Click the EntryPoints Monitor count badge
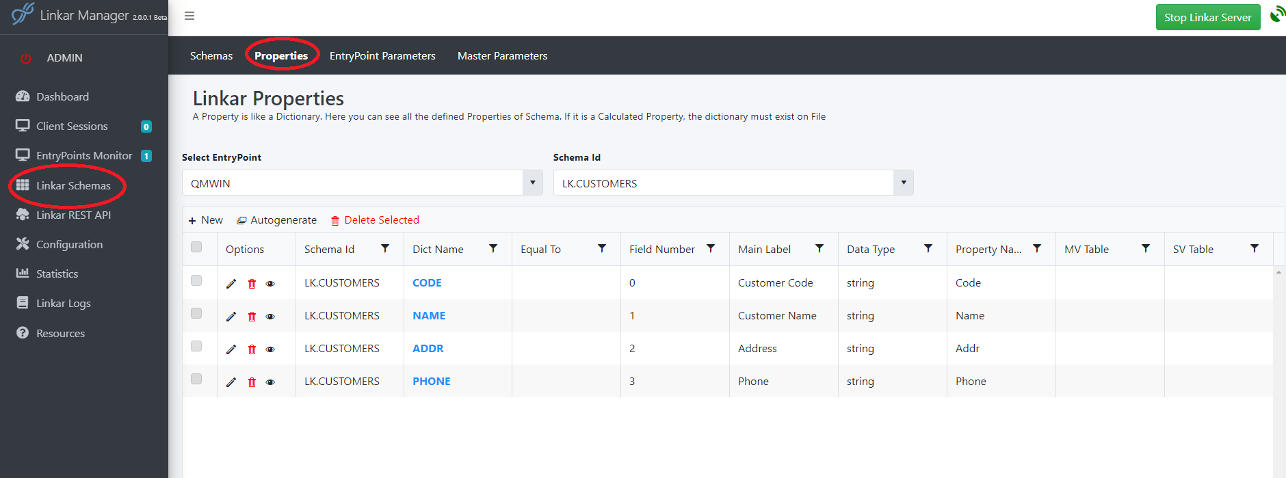1286x478 pixels. pyautogui.click(x=146, y=156)
